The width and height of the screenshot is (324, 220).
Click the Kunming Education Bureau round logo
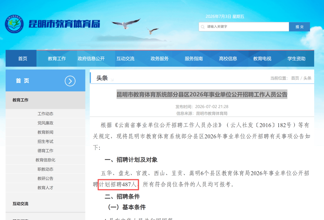14,24
